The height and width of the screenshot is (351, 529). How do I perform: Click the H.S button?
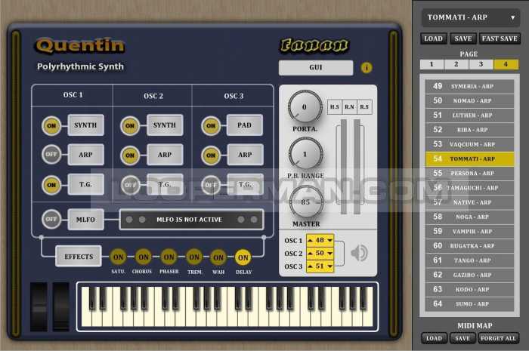pos(334,107)
